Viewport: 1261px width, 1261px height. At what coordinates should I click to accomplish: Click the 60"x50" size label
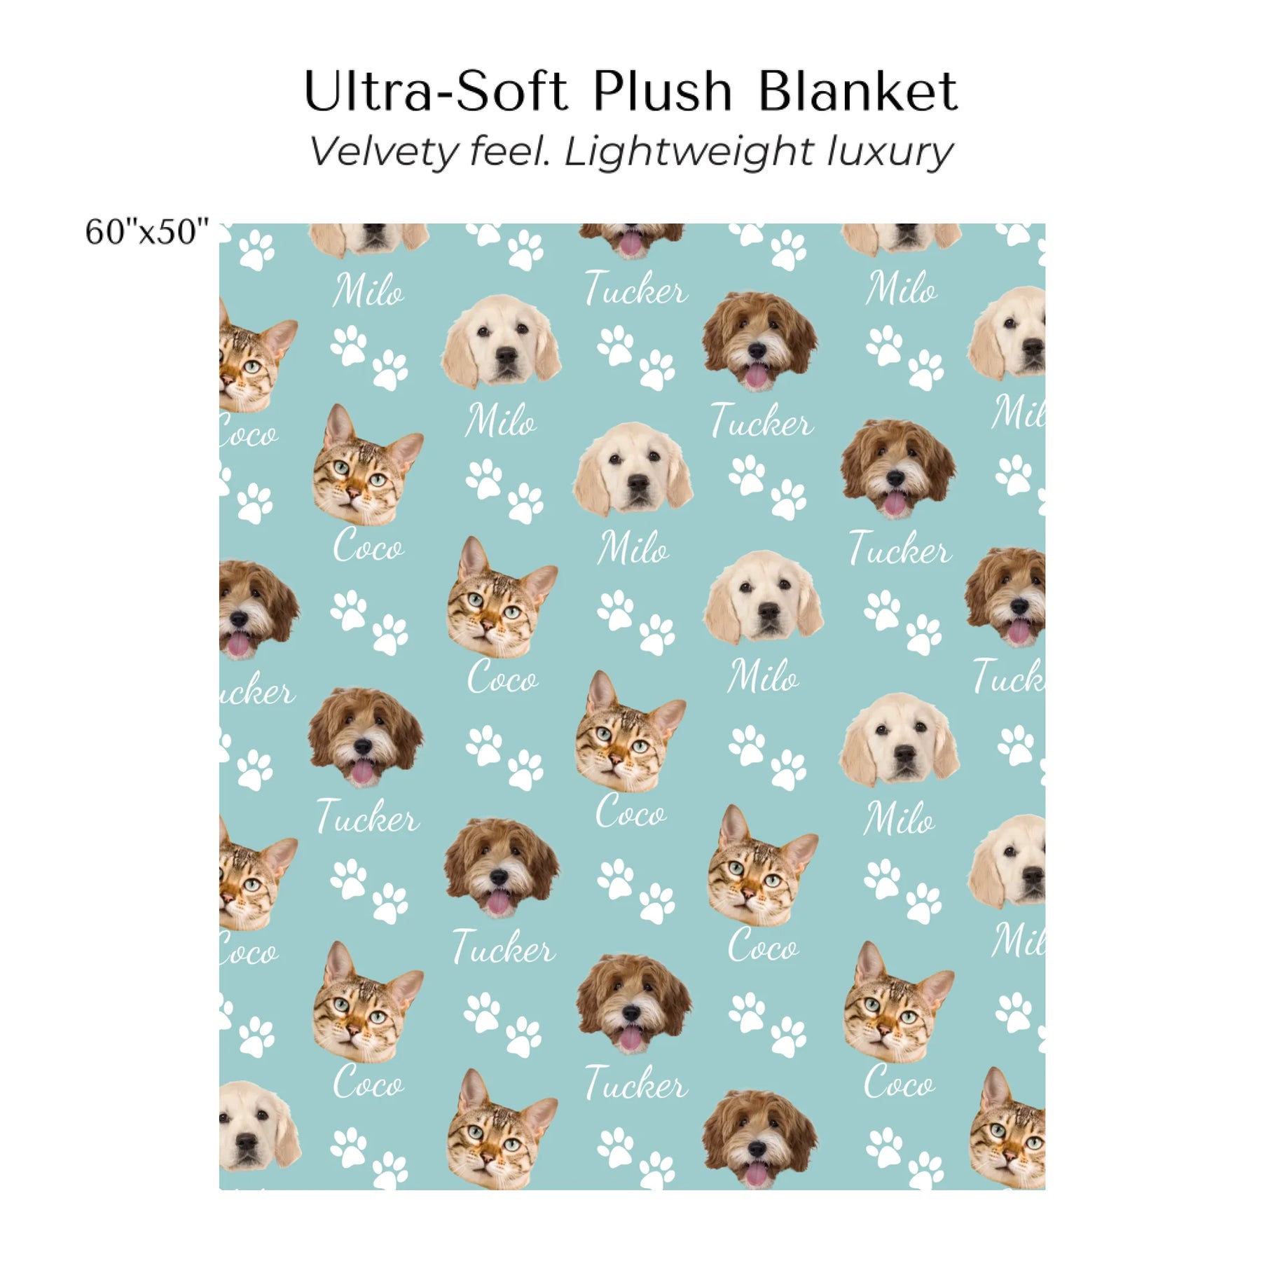click(x=147, y=231)
